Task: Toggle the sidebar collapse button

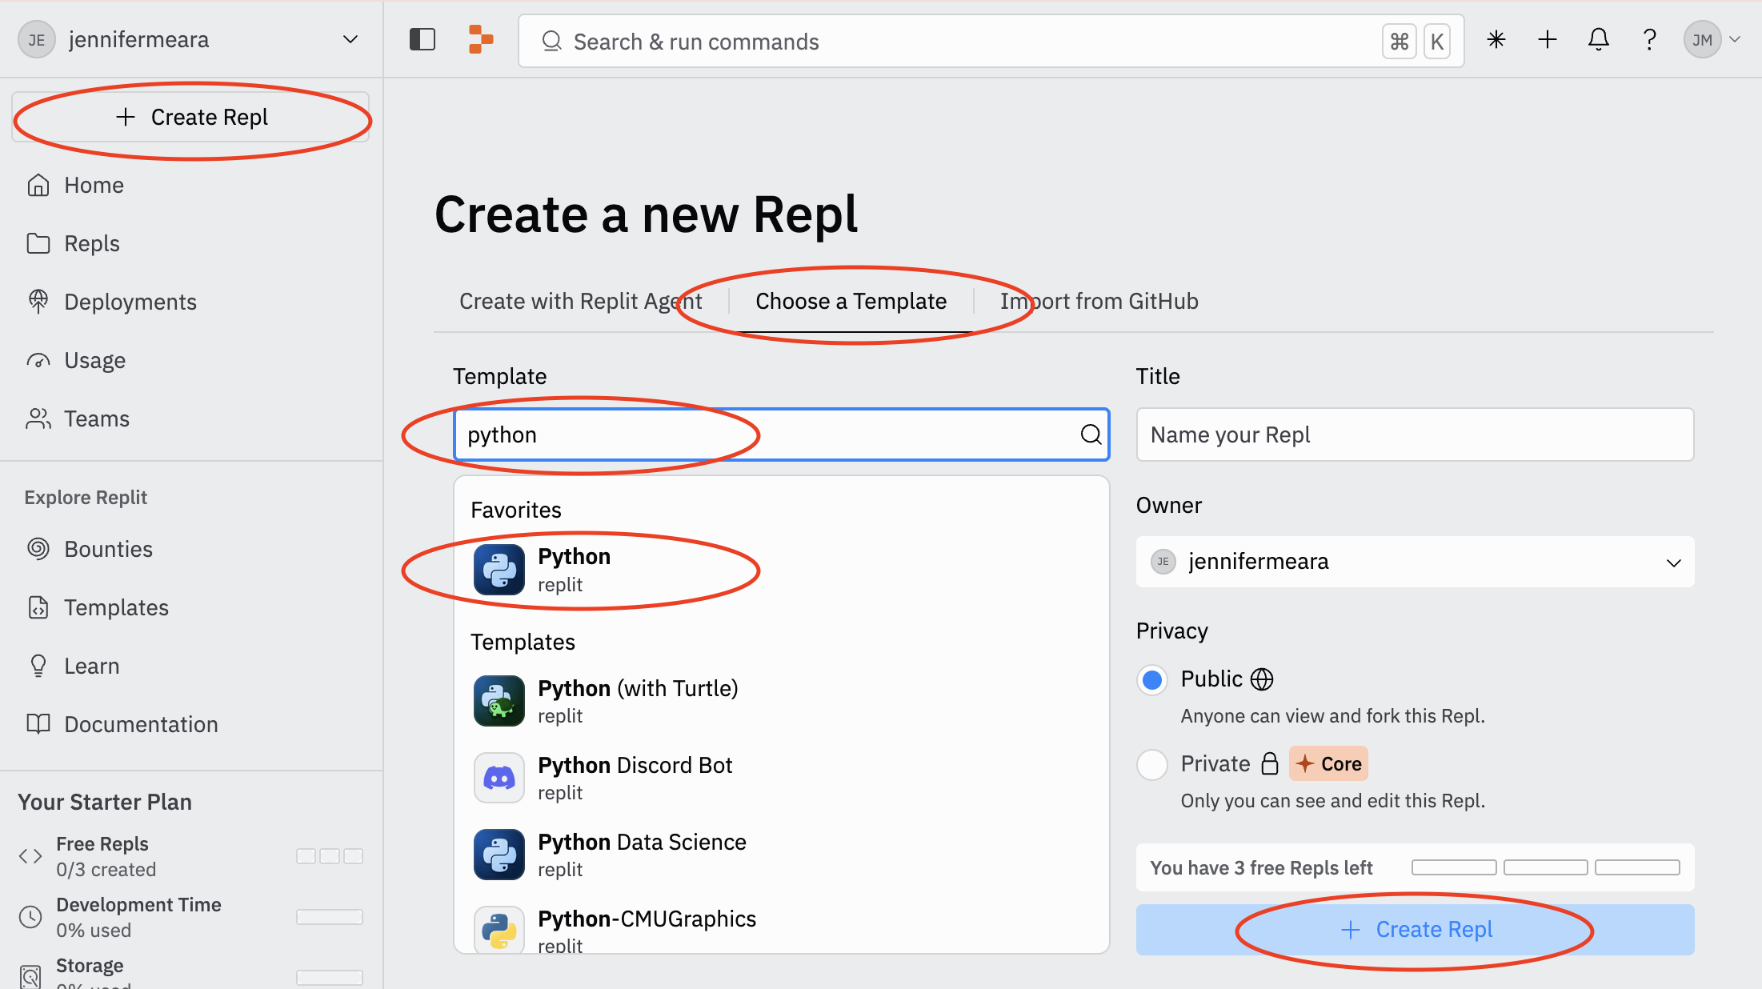Action: (422, 38)
